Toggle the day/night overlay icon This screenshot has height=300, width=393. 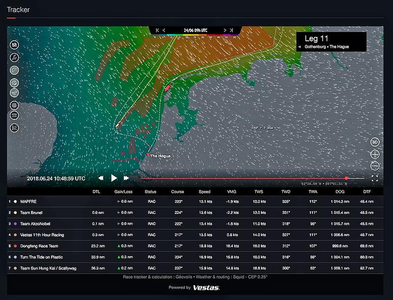14,83
